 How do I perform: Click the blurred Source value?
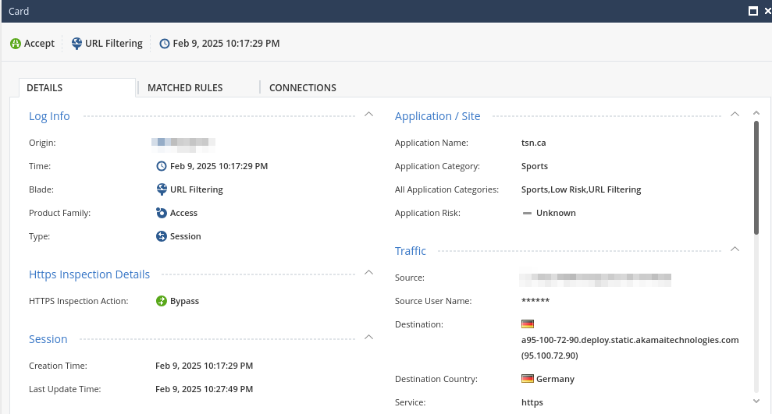(596, 278)
